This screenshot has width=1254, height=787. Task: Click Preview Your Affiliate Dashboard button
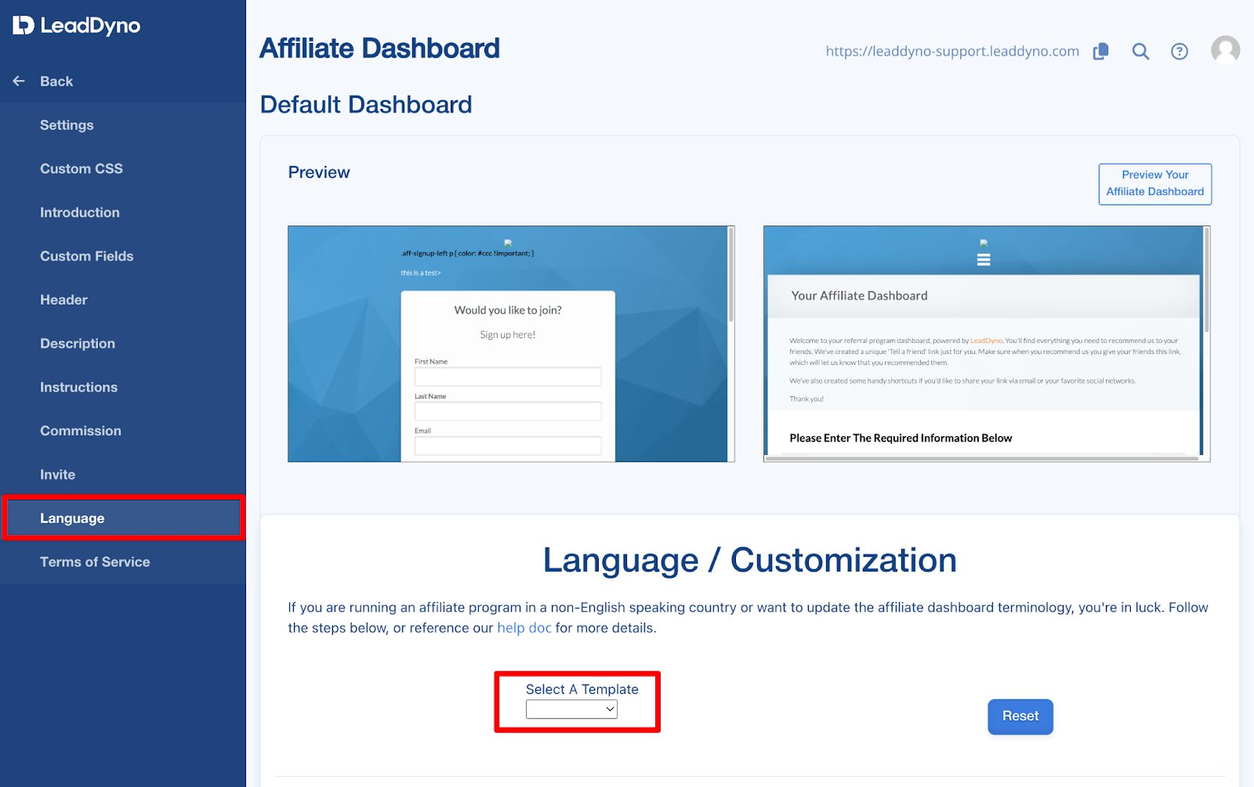click(1155, 184)
